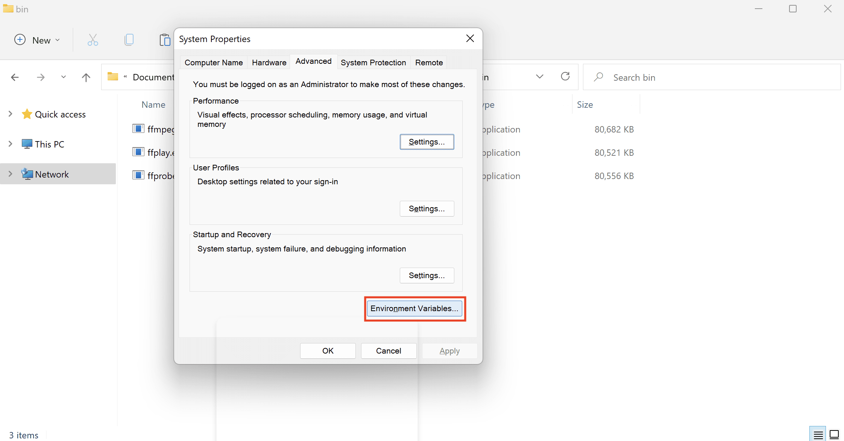The image size is (844, 441).
Task: Click the Copy icon in toolbar
Action: pos(129,40)
